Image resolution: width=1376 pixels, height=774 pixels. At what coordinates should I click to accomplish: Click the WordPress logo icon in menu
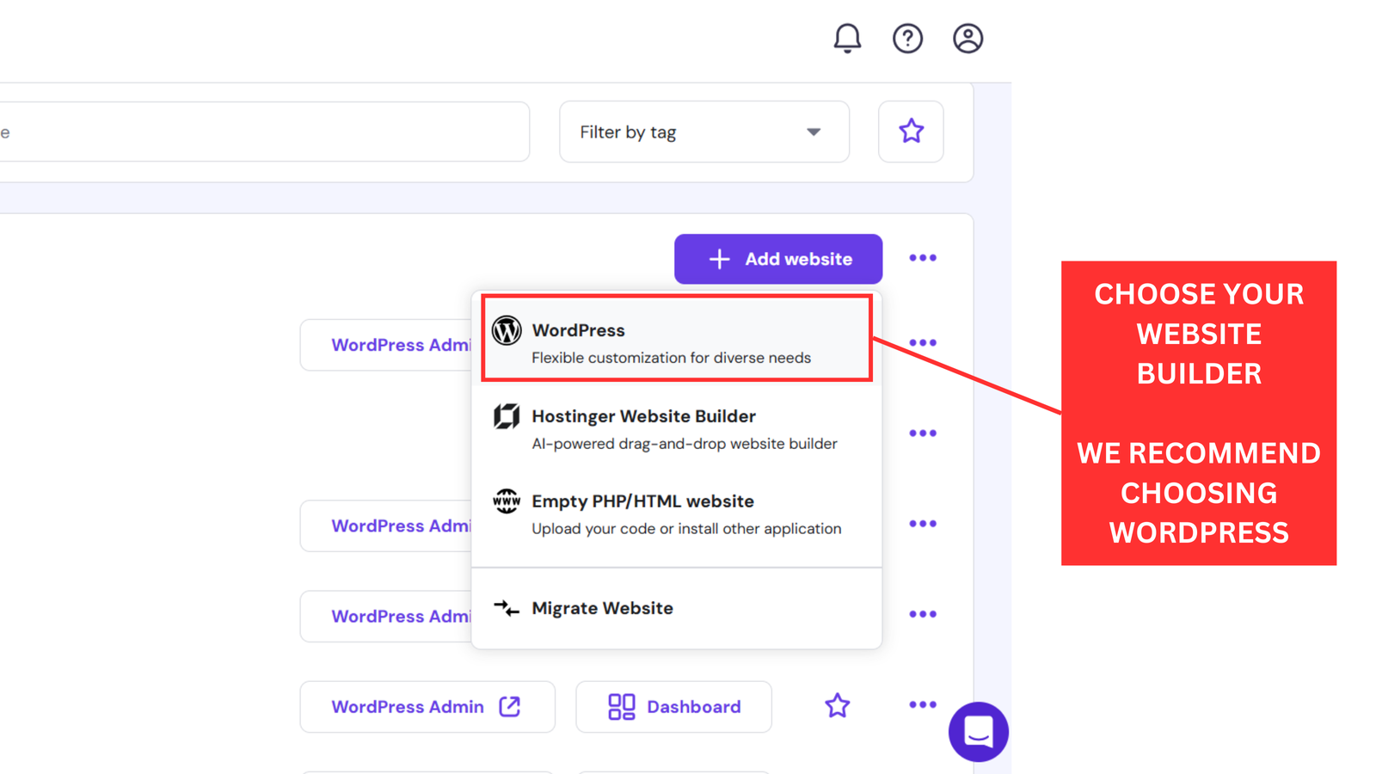[507, 330]
